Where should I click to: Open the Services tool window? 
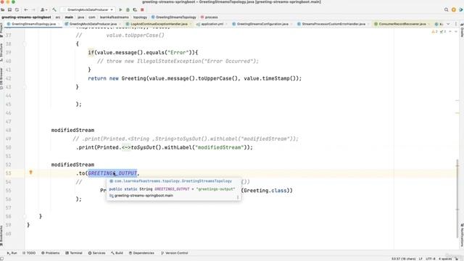coord(96,253)
